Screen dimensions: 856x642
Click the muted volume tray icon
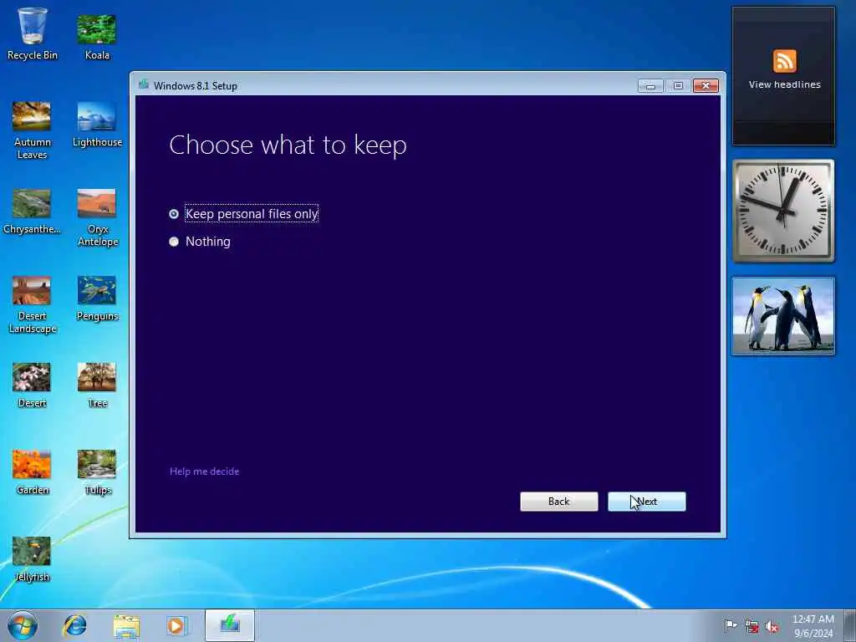pyautogui.click(x=772, y=626)
